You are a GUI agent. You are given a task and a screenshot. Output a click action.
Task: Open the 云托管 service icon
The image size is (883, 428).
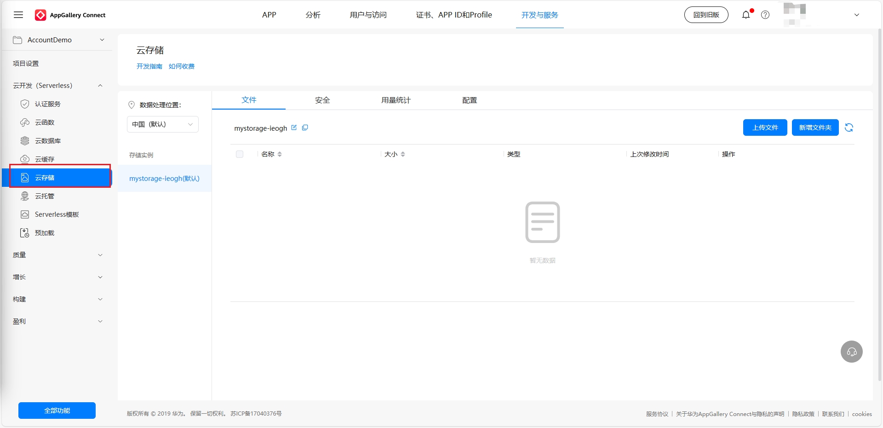pyautogui.click(x=25, y=196)
